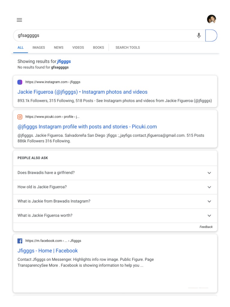Switch to the News tab
Viewport: 230px width, 307px height.
(59, 48)
